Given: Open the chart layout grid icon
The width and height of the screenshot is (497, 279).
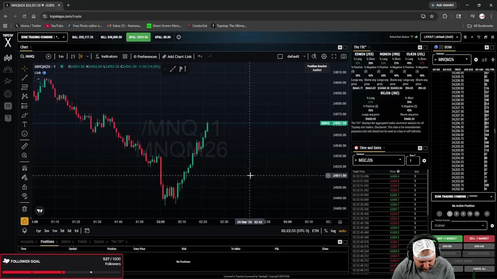Looking at the screenshot, I should click(125, 57).
